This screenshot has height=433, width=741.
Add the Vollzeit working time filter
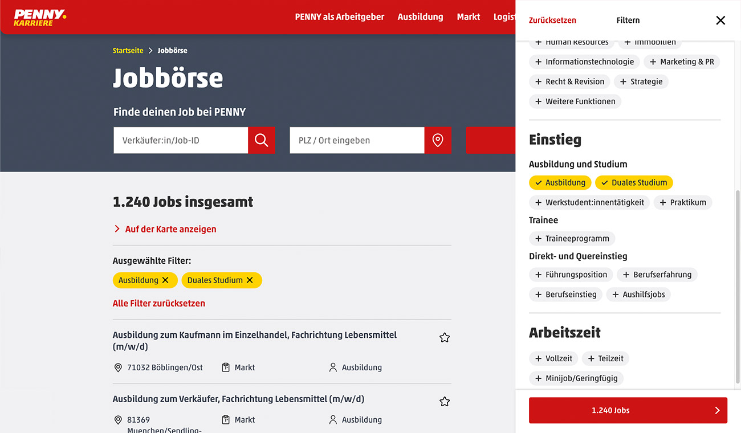553,358
